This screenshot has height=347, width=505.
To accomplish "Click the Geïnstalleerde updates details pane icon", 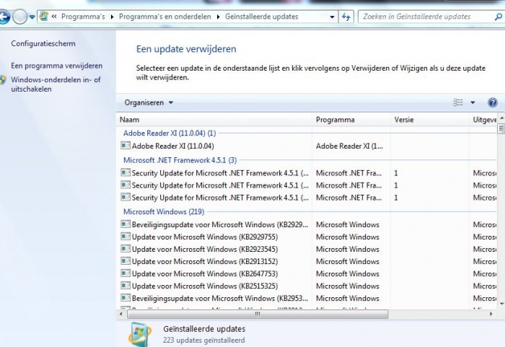I will pyautogui.click(x=140, y=335).
